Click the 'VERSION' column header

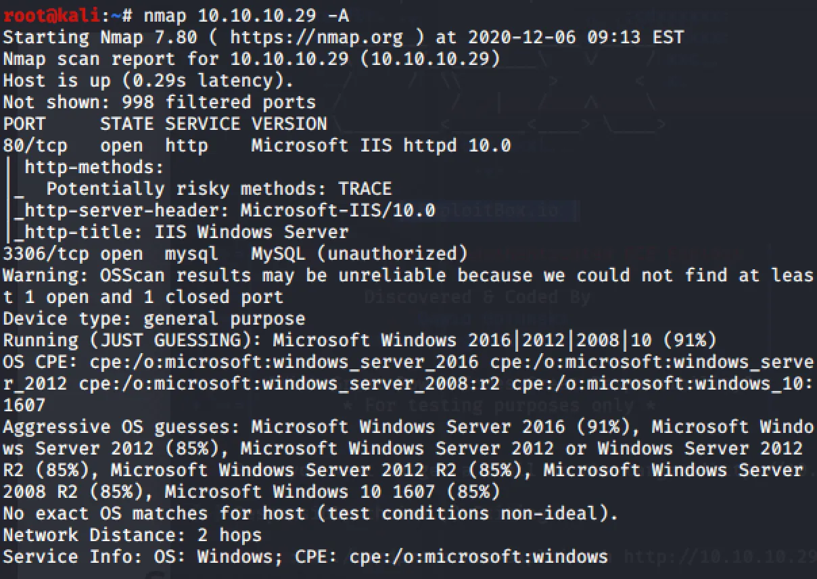click(x=289, y=124)
